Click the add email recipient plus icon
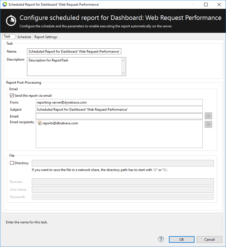 pos(208,116)
